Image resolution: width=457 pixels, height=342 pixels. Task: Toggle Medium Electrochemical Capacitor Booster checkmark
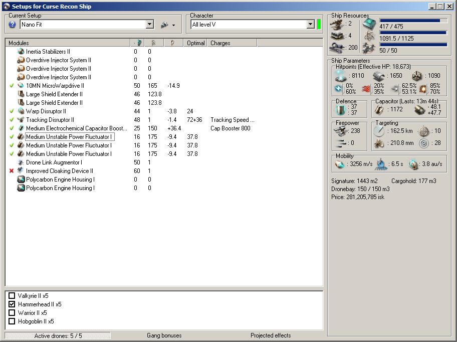12,128
